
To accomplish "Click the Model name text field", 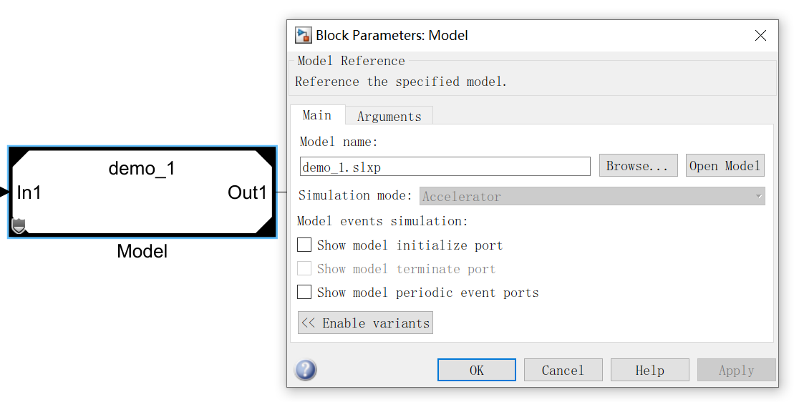I will [445, 167].
